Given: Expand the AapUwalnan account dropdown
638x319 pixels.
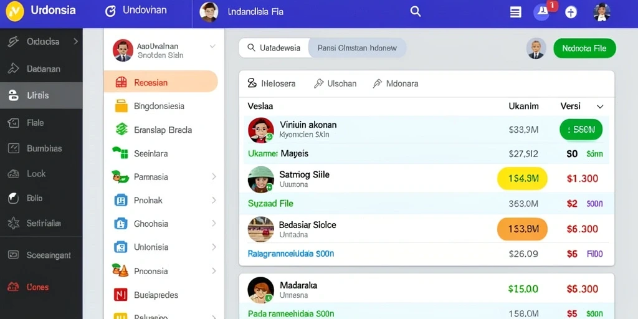Looking at the screenshot, I should (212, 46).
